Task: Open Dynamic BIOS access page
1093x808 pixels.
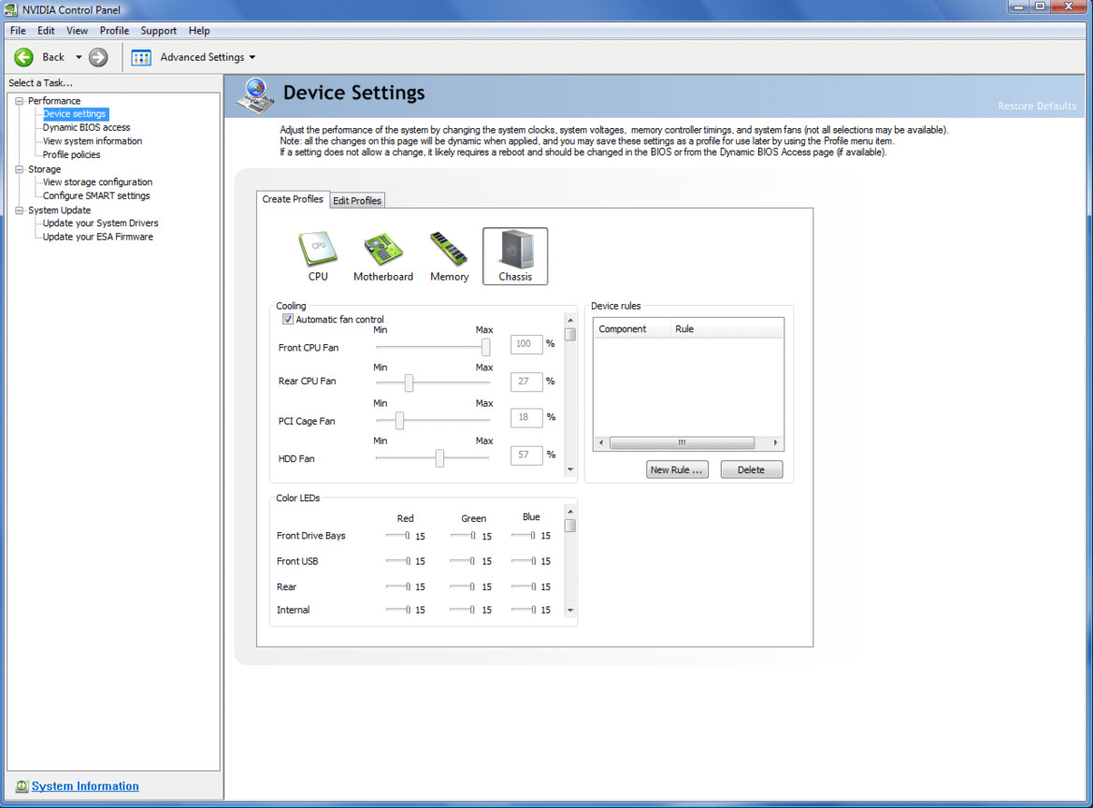Action: click(86, 127)
